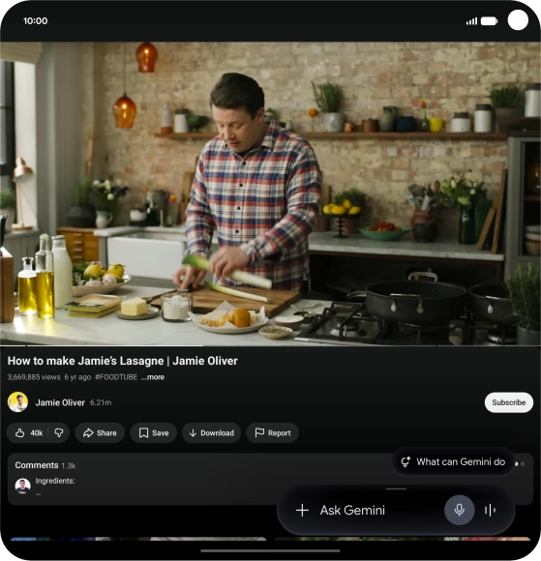
Task: Dislike the video with thumbs down icon
Action: pos(59,433)
